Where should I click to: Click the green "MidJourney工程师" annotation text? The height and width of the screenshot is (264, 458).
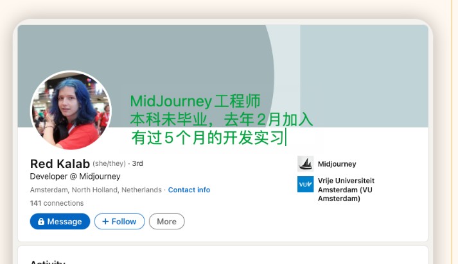(195, 101)
